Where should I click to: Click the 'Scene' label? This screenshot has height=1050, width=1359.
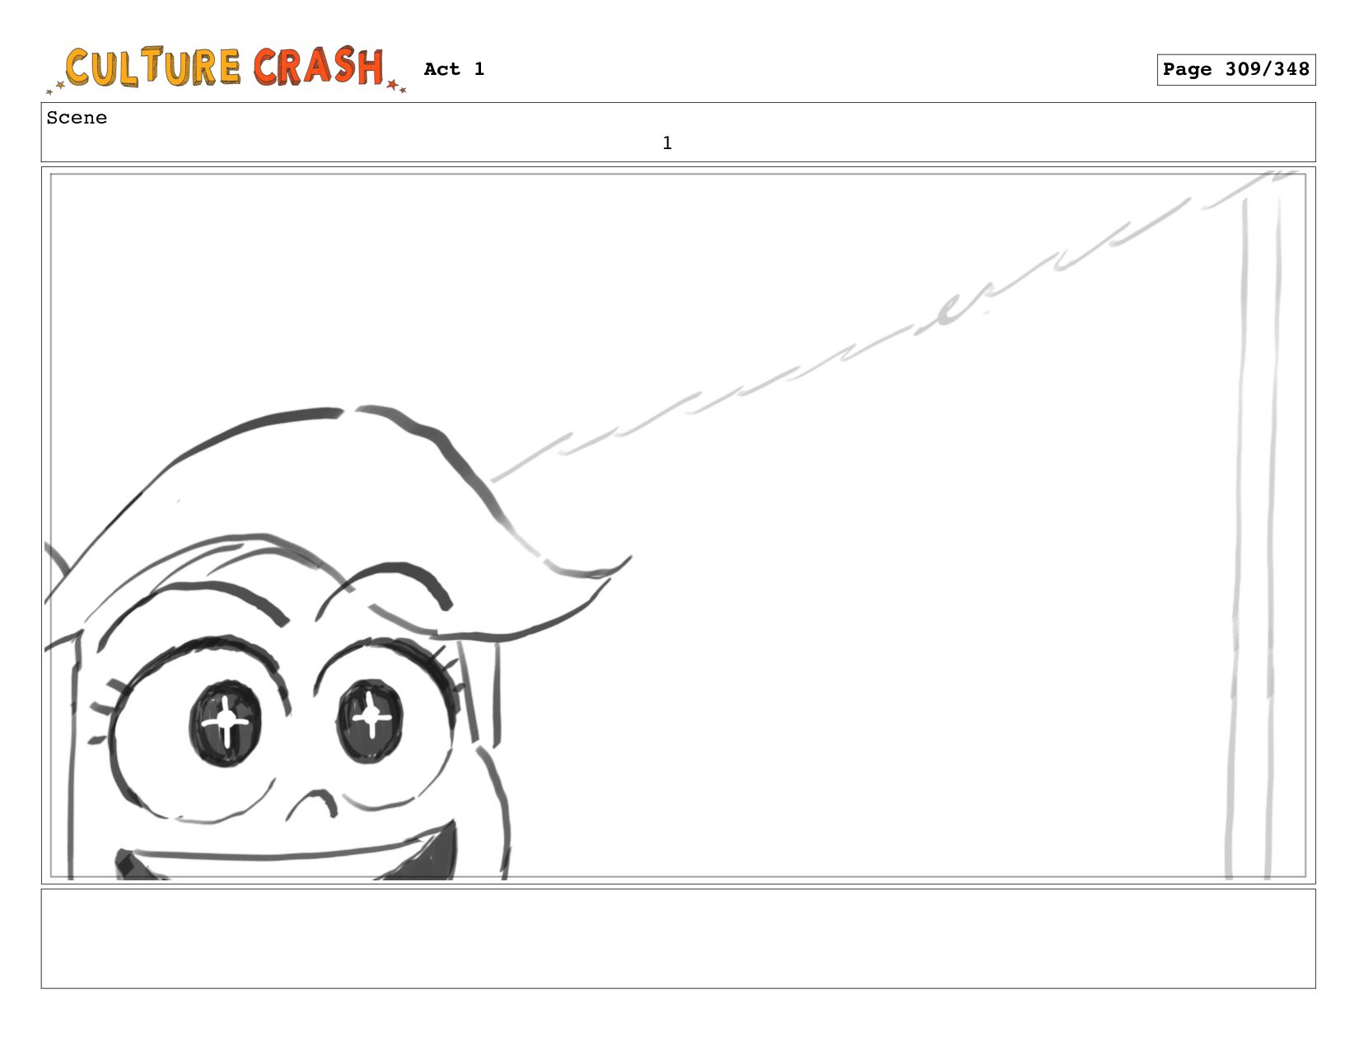77,118
